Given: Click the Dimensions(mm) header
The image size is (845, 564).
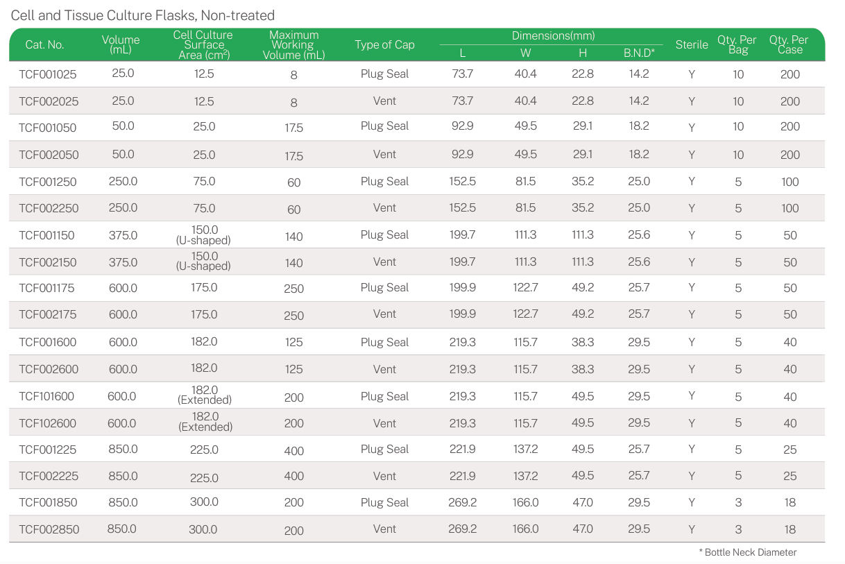Looking at the screenshot, I should click(x=553, y=36).
